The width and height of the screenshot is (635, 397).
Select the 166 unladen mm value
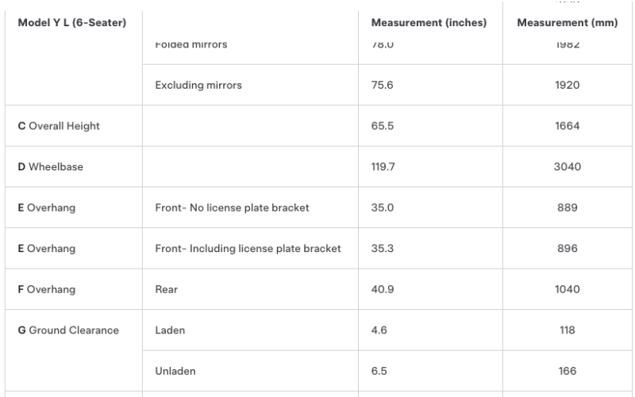[x=568, y=371]
